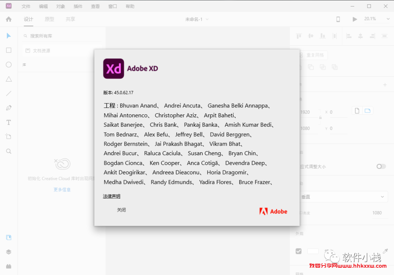The height and width of the screenshot is (275, 394).
Task: Click the Y position field
Action: [x=338, y=129]
